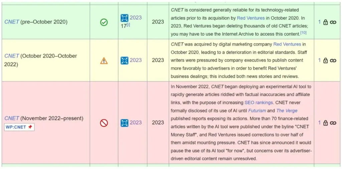Click the red prohibited circle icon

click(x=104, y=123)
